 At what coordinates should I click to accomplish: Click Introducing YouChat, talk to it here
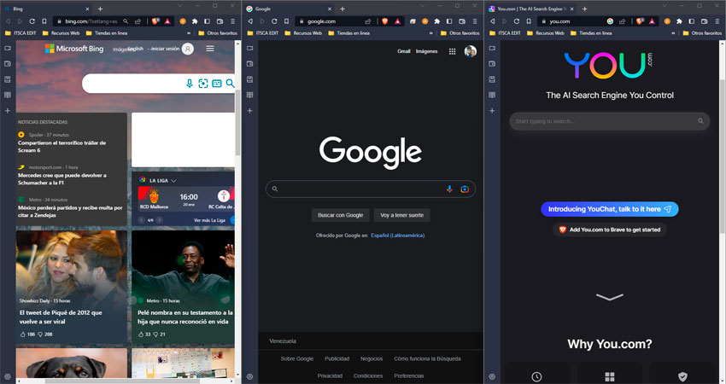pos(609,209)
